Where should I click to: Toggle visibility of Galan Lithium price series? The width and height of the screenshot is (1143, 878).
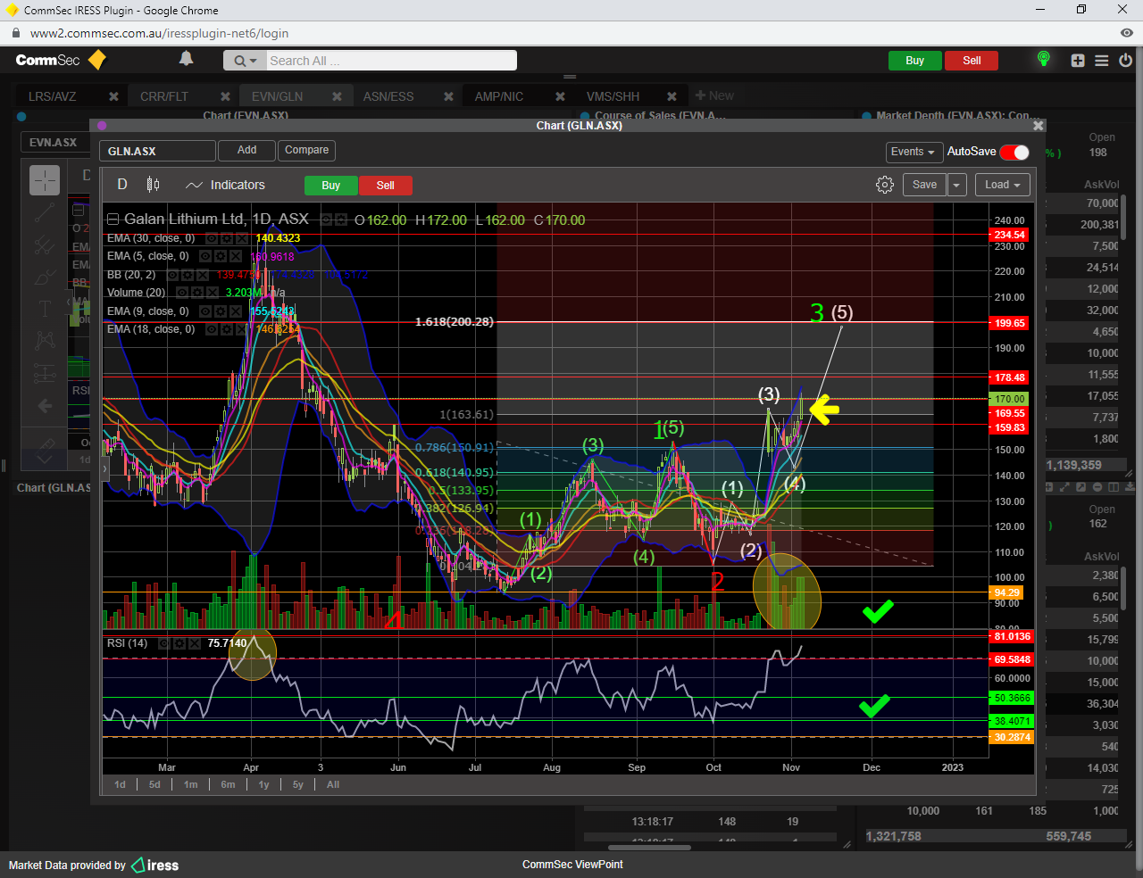(327, 219)
